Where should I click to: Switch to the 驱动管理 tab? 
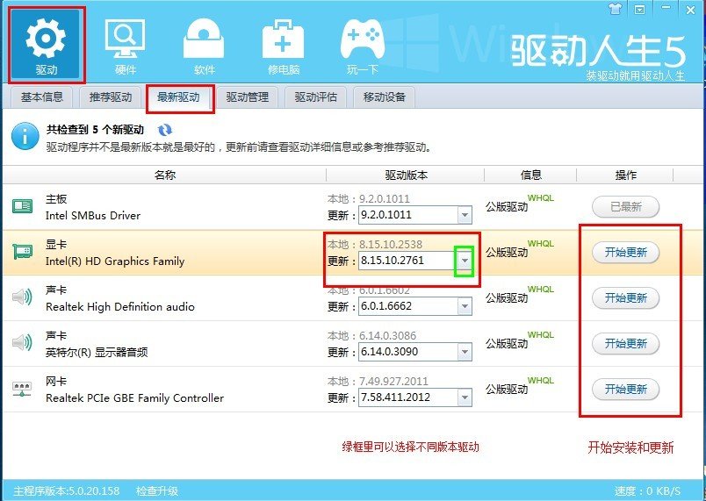248,97
